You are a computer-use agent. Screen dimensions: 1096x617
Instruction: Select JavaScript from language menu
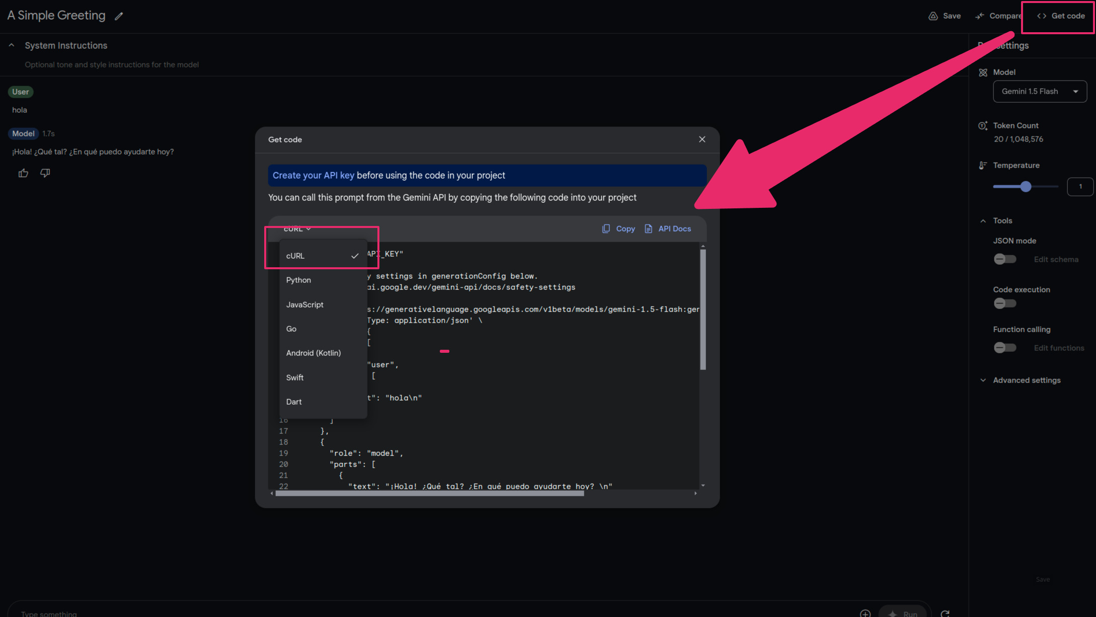click(x=304, y=304)
